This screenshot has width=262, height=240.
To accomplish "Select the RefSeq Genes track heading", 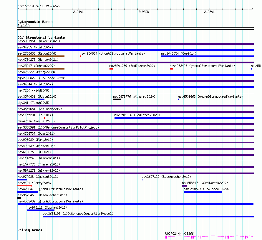I will (x=30, y=230).
